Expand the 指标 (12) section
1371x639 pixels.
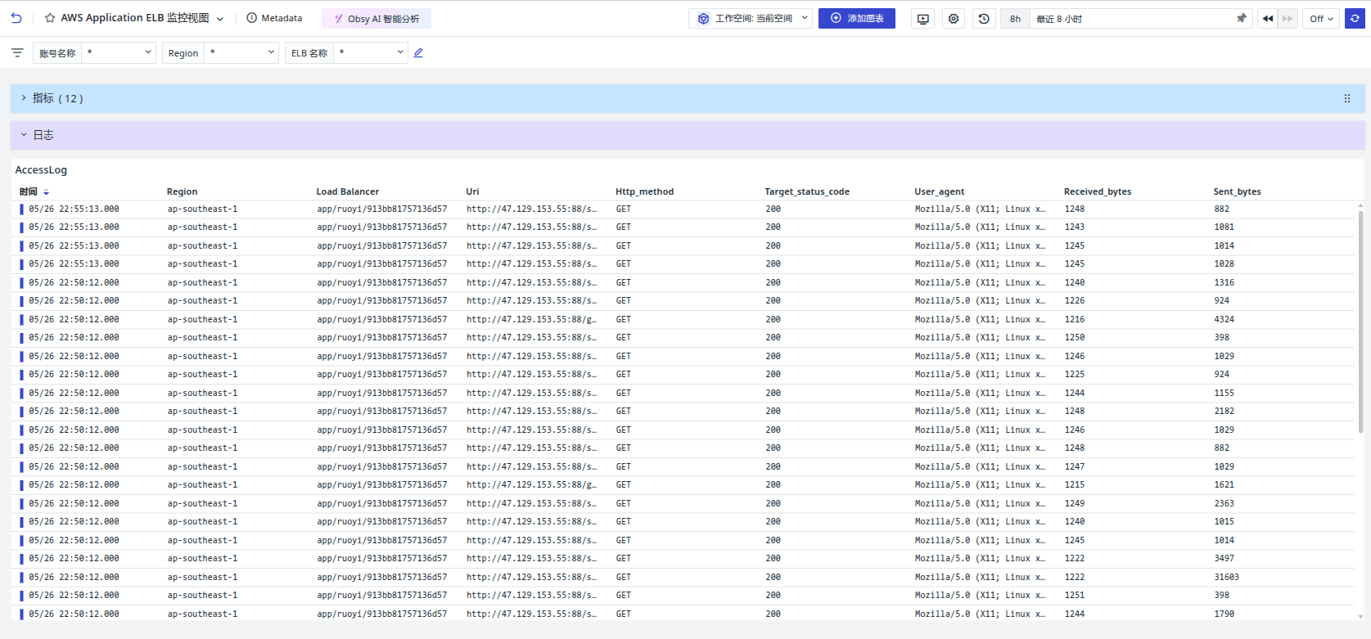[x=24, y=98]
